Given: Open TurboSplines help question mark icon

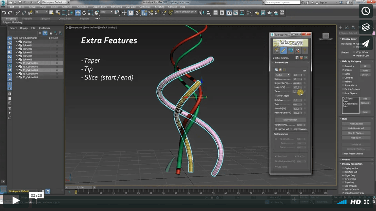Looking at the screenshot, I should point(305,50).
